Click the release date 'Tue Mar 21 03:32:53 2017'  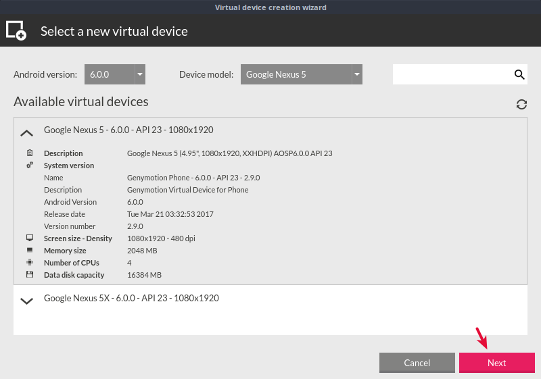coord(170,214)
